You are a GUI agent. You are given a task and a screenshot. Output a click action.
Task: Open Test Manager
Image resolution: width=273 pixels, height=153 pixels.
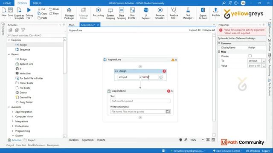(x=188, y=13)
